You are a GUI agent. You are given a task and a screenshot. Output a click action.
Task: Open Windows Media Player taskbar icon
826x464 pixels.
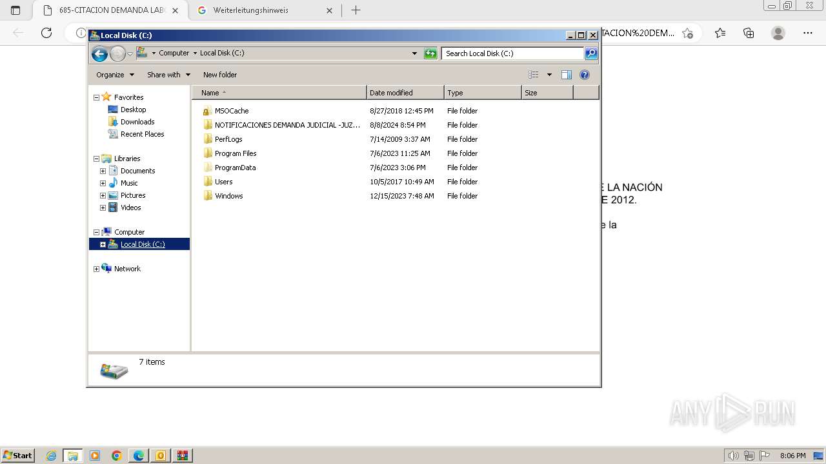coord(95,456)
